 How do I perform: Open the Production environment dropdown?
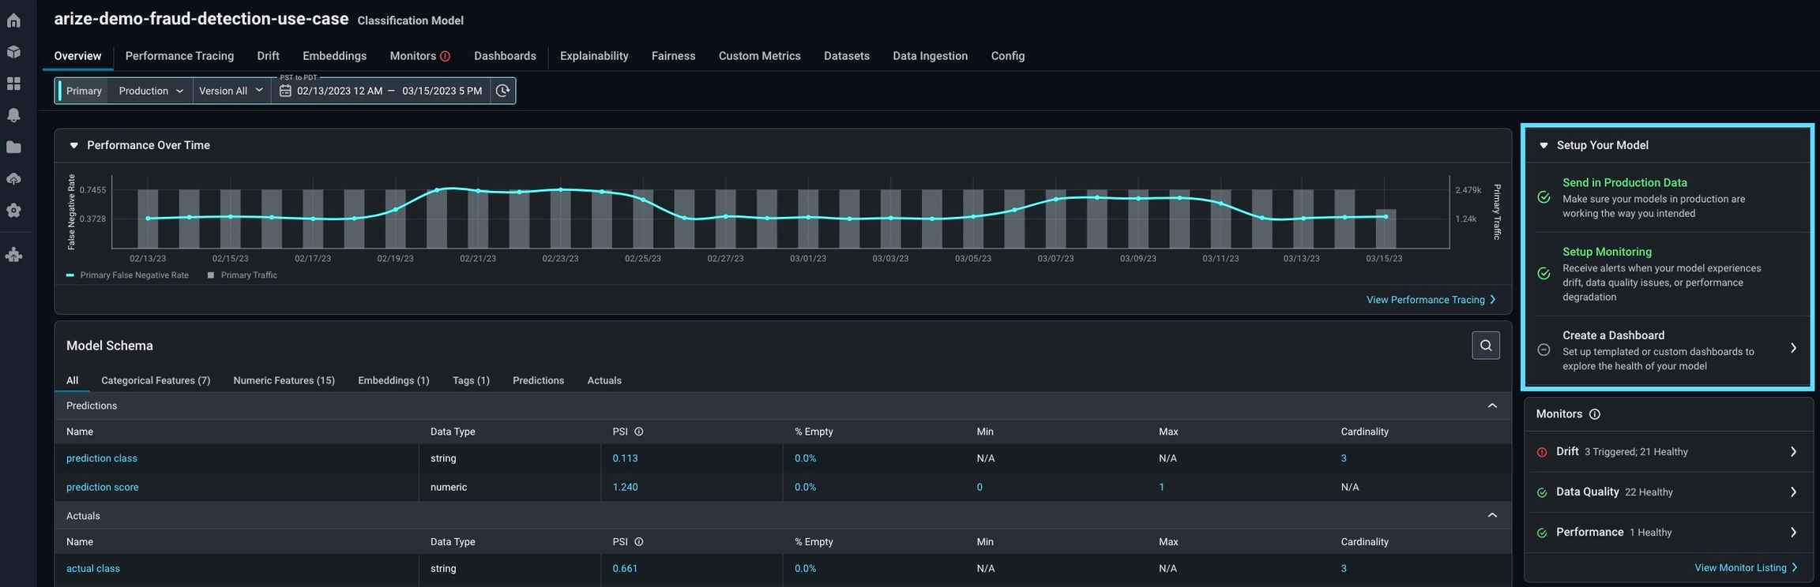[150, 91]
